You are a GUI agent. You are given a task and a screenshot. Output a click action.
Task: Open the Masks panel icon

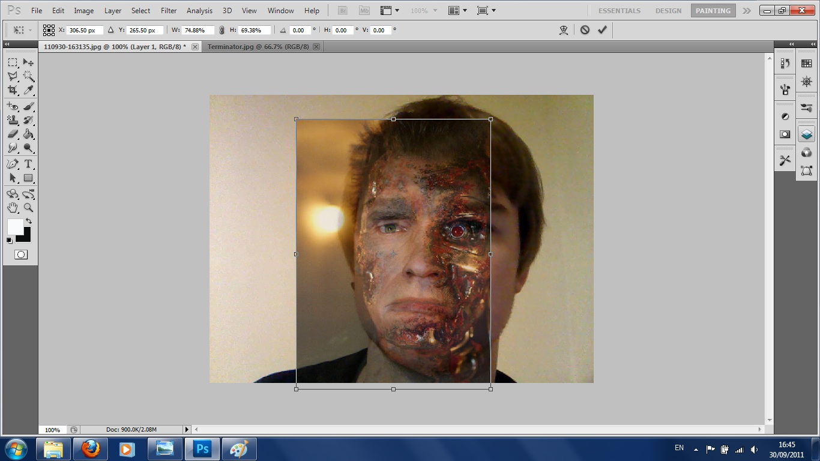pos(785,134)
